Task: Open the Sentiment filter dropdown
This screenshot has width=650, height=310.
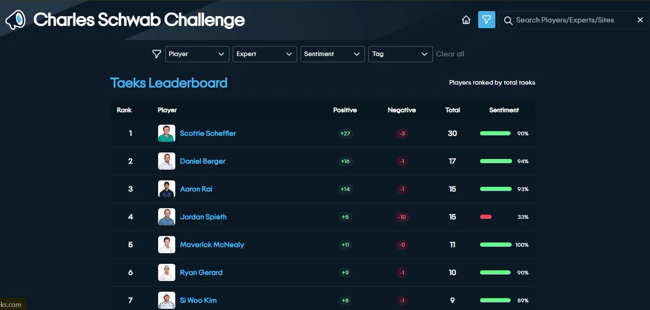Action: click(333, 54)
